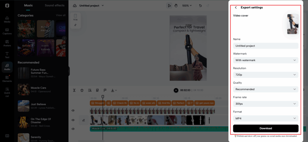Viewport: 308px width, 142px height.
Task: Select the pointer selection tool
Action: (x=169, y=6)
